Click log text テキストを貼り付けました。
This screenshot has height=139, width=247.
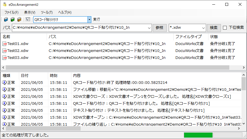(131, 110)
